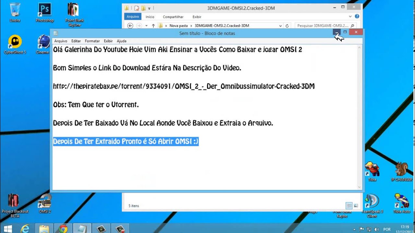The height and width of the screenshot is (233, 415).
Task: Switch Explorer to details view
Action: click(x=349, y=205)
